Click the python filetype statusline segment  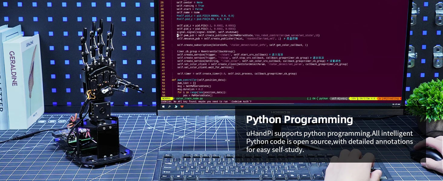click(x=323, y=98)
